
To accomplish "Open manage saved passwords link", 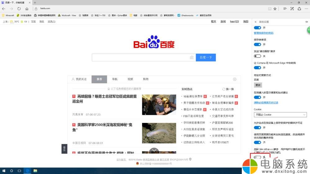I will (263, 33).
